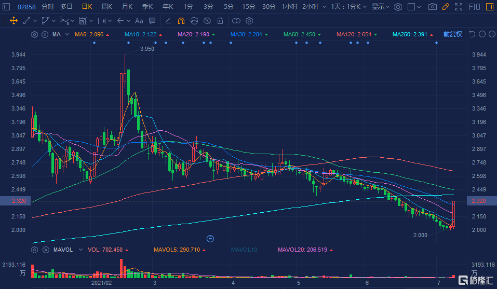The width and height of the screenshot is (497, 289).
Task: Click the screenshot camera icon
Action: pyautogui.click(x=433, y=7)
